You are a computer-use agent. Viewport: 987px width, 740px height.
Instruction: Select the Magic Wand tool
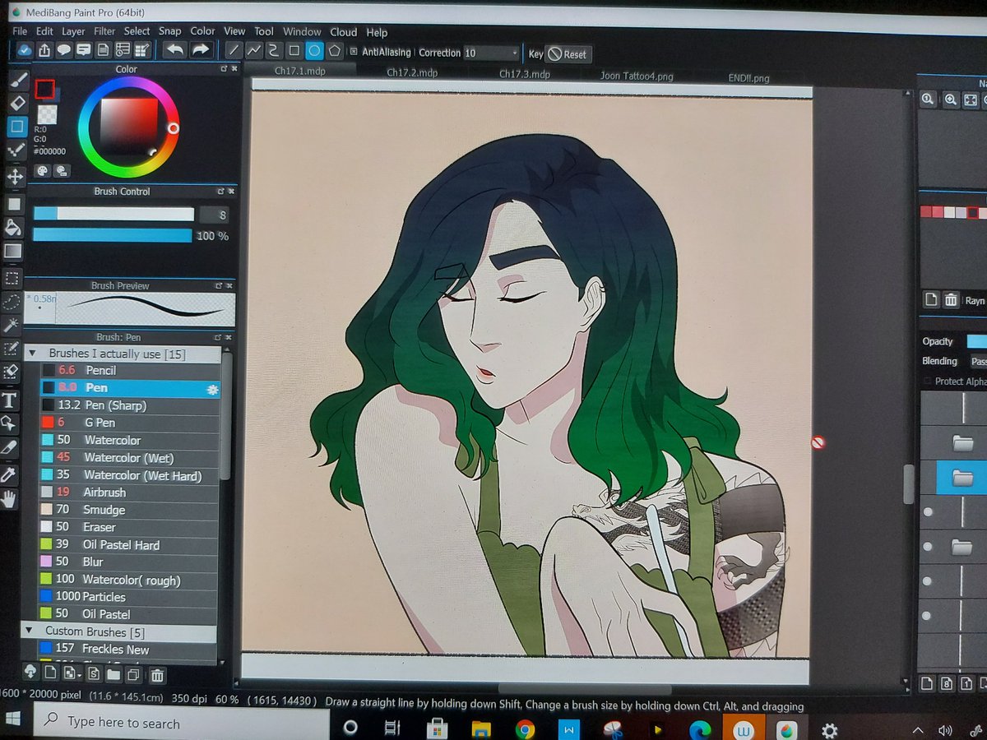(12, 326)
